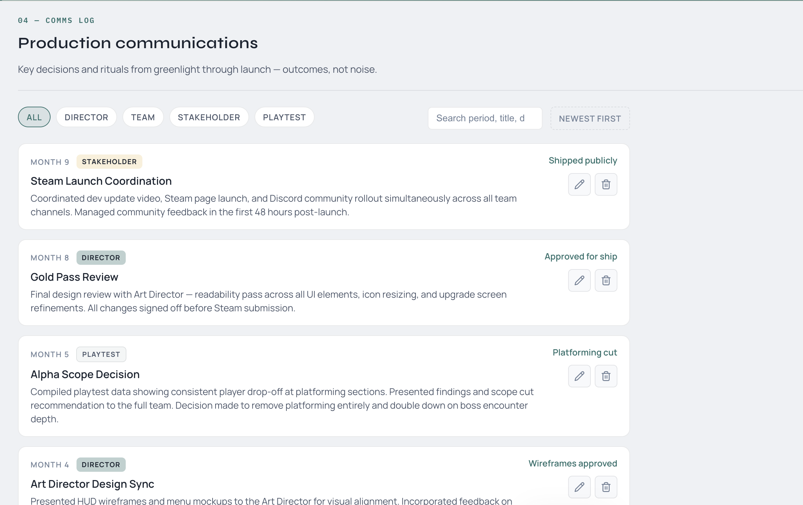Screen dimensions: 803x505
Task: Edit the Gold Pass Review entry
Action: pyautogui.click(x=579, y=280)
